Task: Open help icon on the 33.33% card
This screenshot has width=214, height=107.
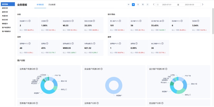Action: 94,21
